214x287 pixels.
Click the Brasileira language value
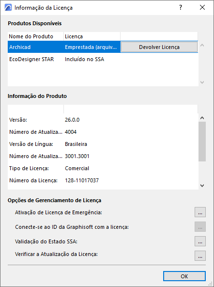pos(76,144)
